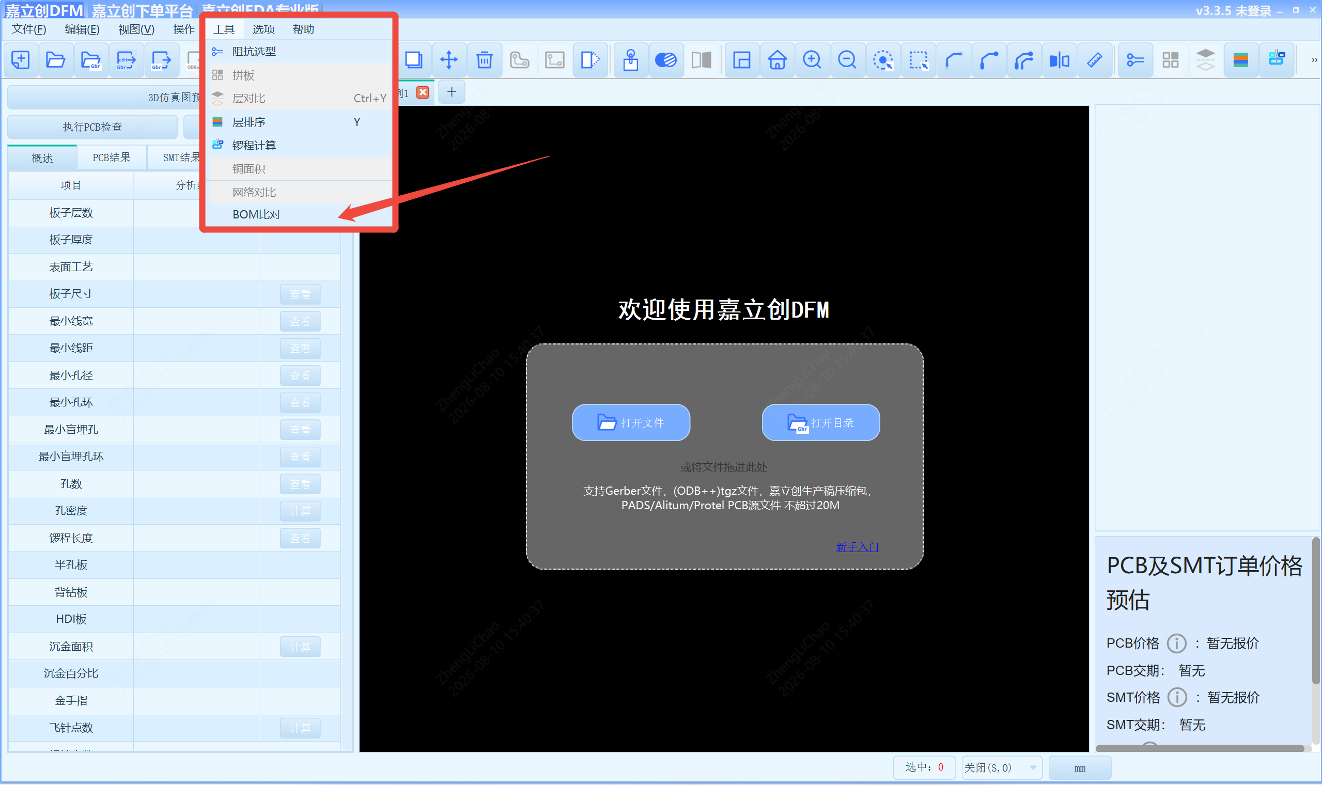Screen dimensions: 1322x785
Task: Click 查看 in the 最小孔径 row
Action: (x=301, y=375)
